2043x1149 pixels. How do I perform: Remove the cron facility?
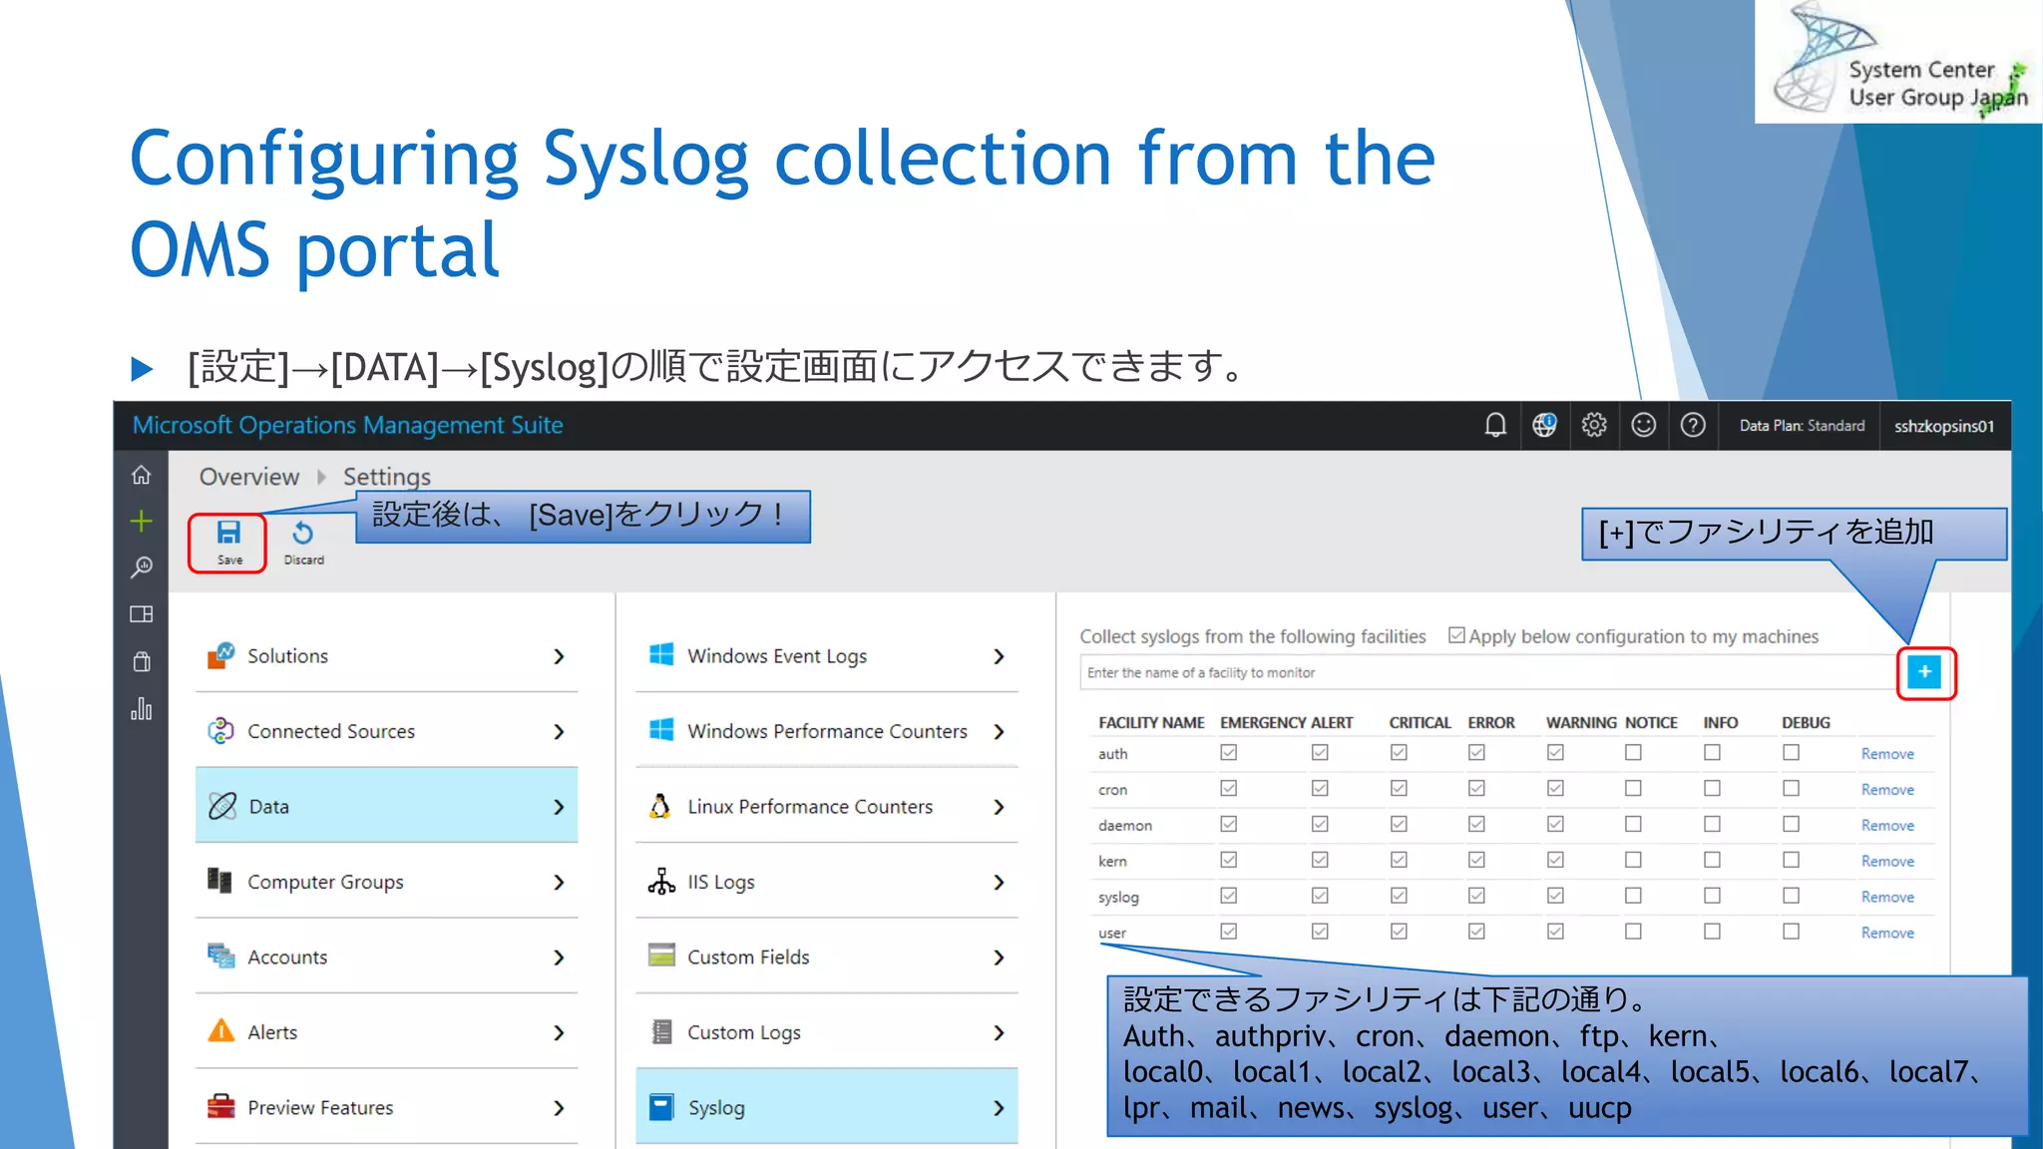(x=1887, y=790)
